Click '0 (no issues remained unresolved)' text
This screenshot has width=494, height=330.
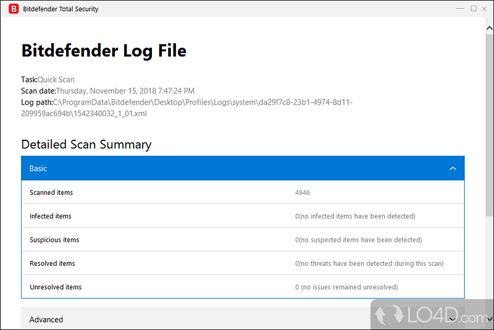pyautogui.click(x=346, y=287)
